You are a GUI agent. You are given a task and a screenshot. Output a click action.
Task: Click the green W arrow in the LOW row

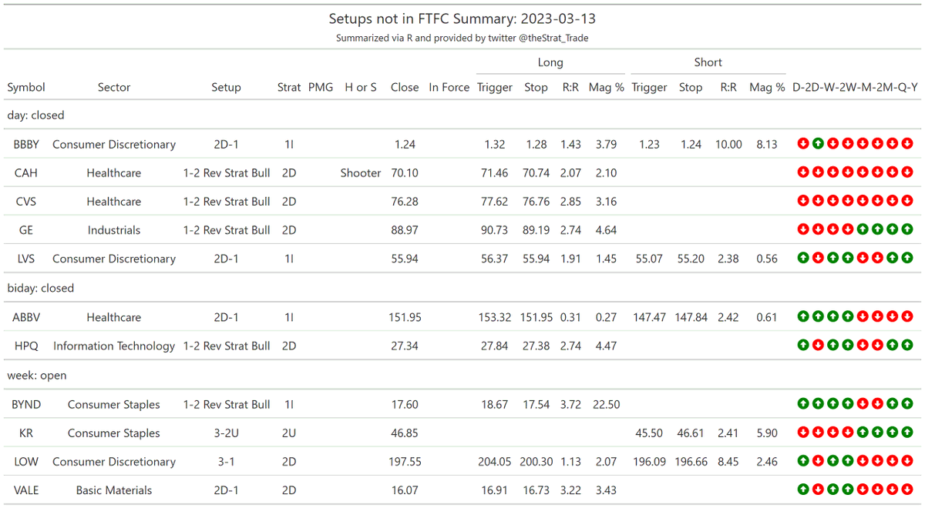pos(832,461)
